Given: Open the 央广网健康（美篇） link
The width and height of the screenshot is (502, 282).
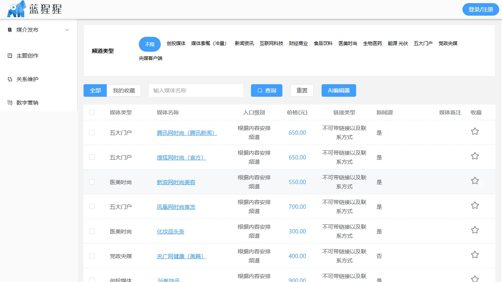Looking at the screenshot, I should [x=181, y=256].
